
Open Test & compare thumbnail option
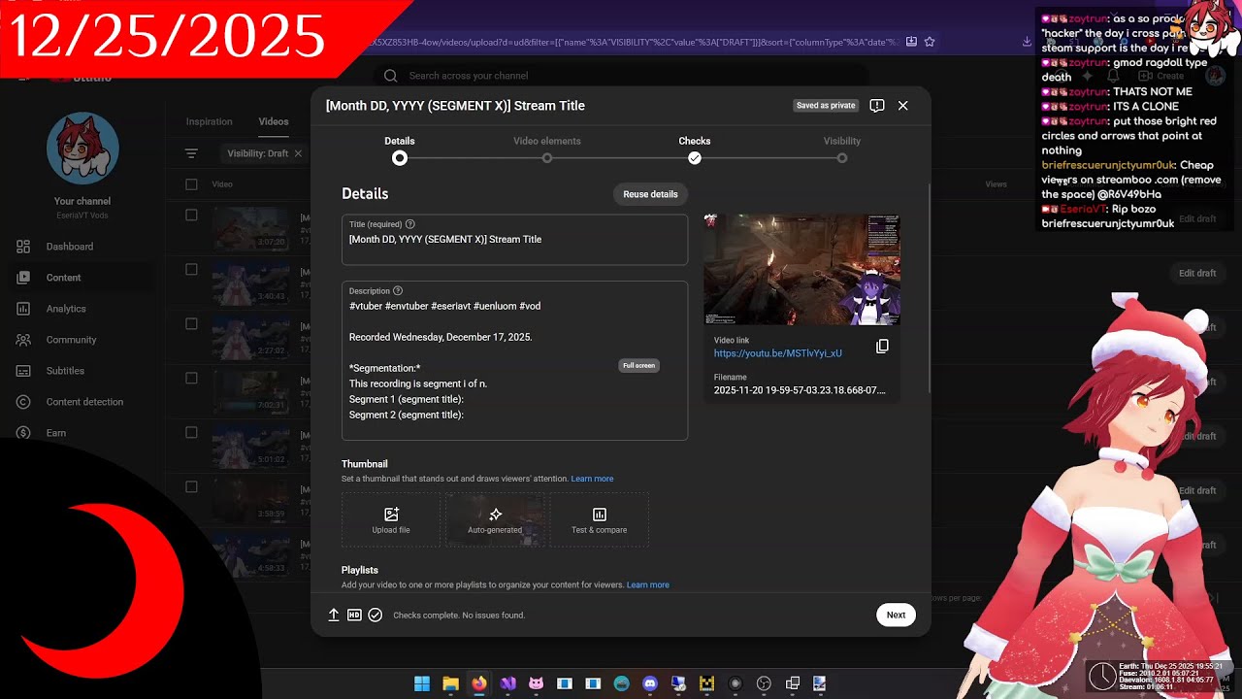click(x=599, y=520)
